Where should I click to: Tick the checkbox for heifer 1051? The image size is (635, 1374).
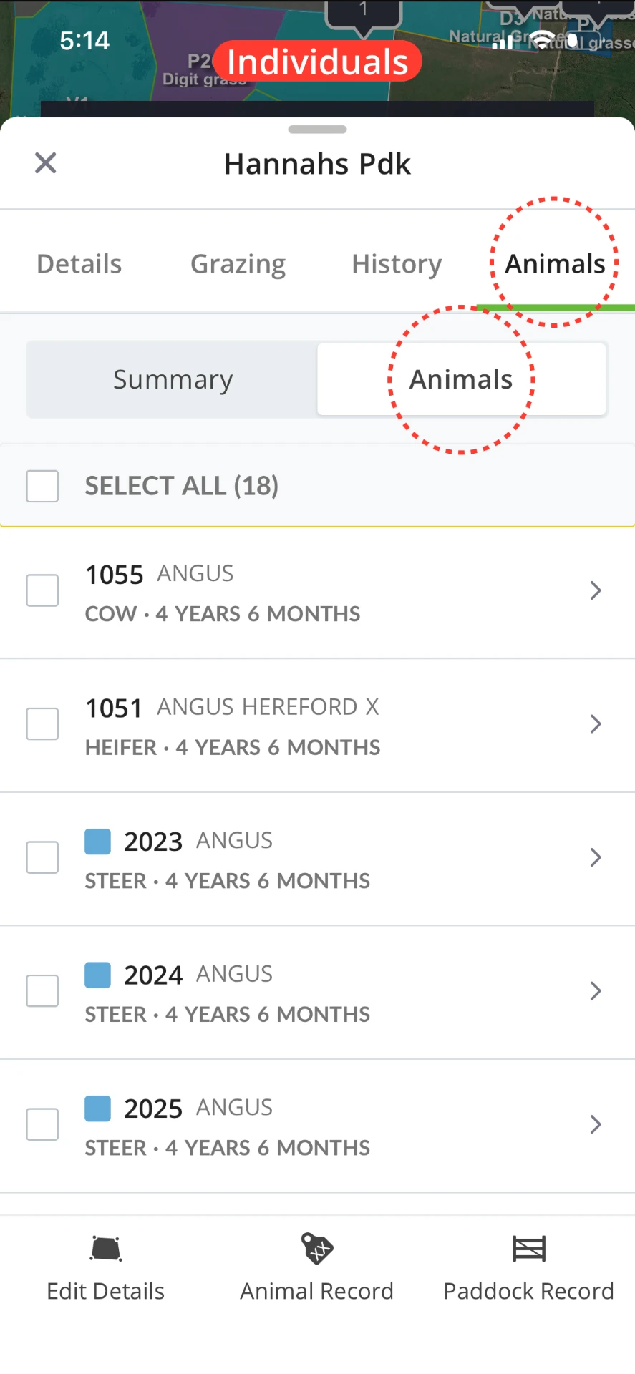pyautogui.click(x=42, y=723)
